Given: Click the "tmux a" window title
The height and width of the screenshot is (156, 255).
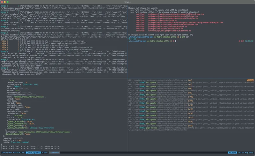Looking at the screenshot, I should point(127,2).
